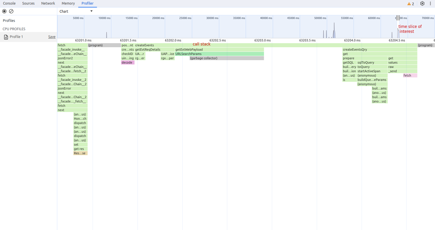This screenshot has width=435, height=230.
Task: Open the Memory panel
Action: tap(68, 3)
